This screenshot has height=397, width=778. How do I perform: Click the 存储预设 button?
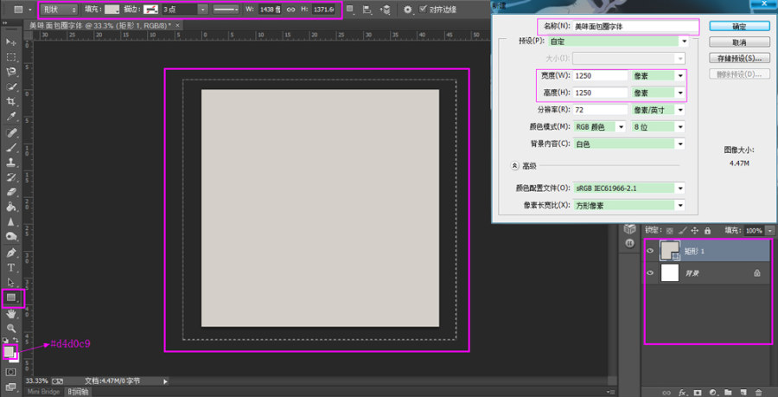coord(739,58)
